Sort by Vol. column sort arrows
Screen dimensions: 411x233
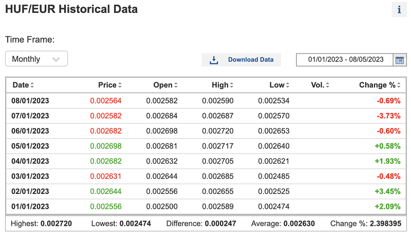coord(327,85)
